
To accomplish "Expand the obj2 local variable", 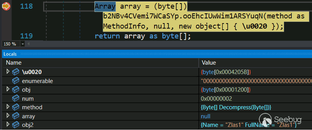I will click(x=8, y=124).
